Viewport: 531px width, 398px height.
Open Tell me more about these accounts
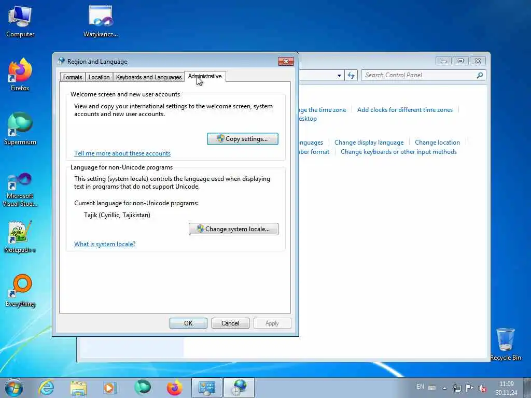pyautogui.click(x=122, y=153)
